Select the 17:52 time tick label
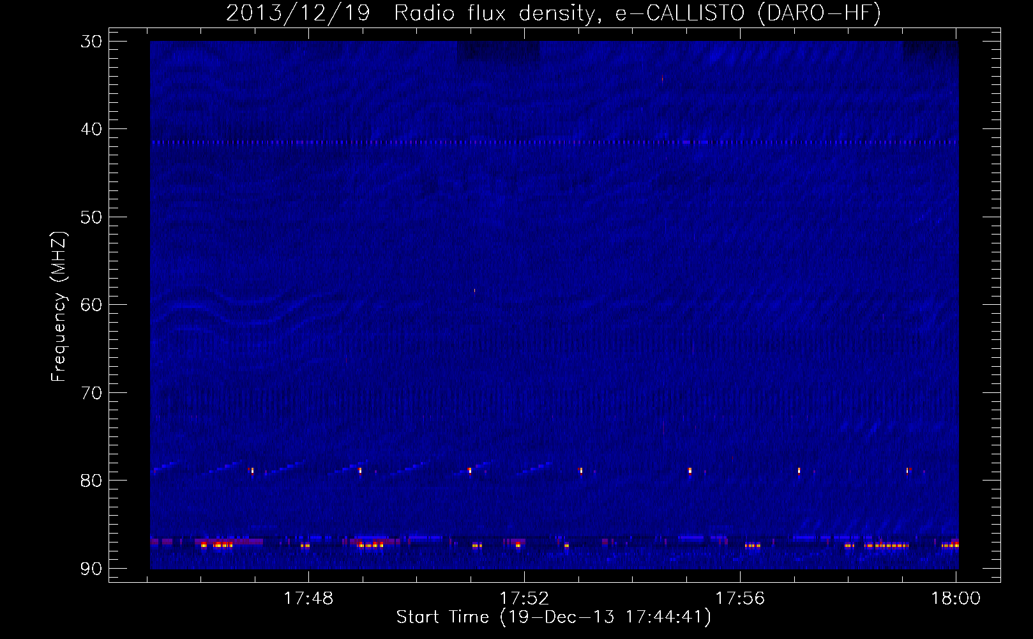The width and height of the screenshot is (1033, 639). click(524, 599)
